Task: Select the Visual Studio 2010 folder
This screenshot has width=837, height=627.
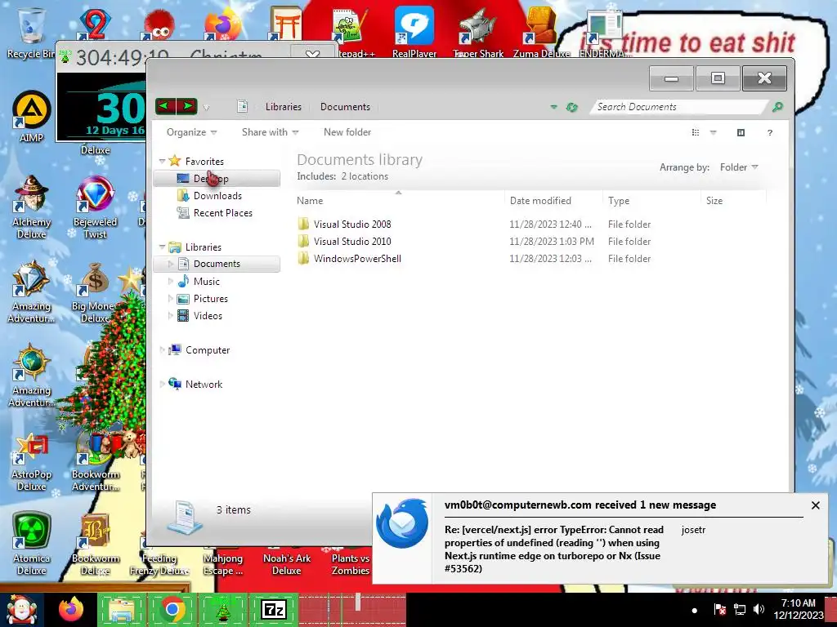Action: (x=352, y=242)
